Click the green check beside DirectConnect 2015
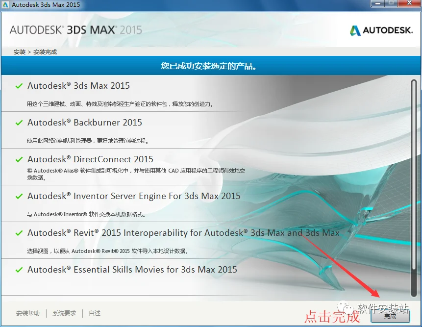Screen dimensions: 422x327 pos(19,159)
